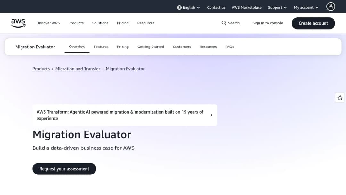Open Pricing in the main navigation
The image size is (346, 195).
point(123,23)
